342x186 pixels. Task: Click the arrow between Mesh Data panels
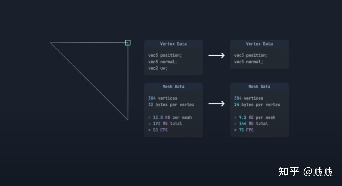coord(216,104)
